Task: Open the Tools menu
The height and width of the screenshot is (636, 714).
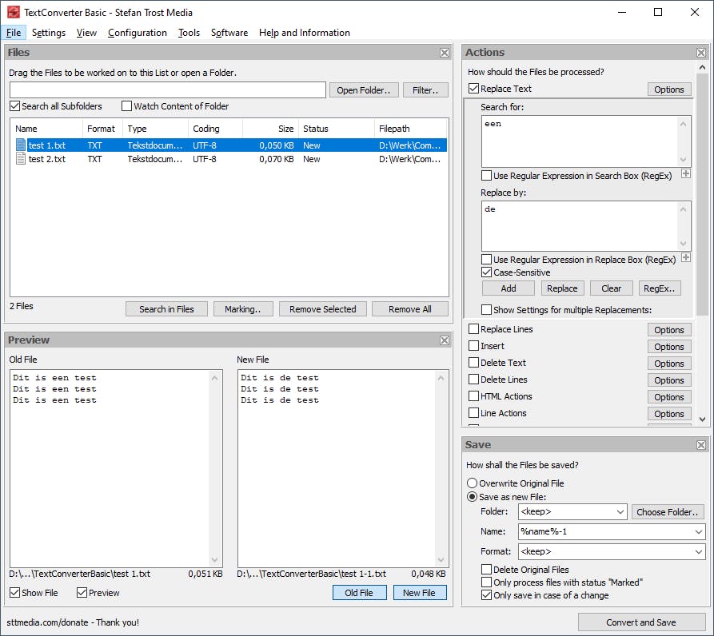Action: pyautogui.click(x=189, y=33)
